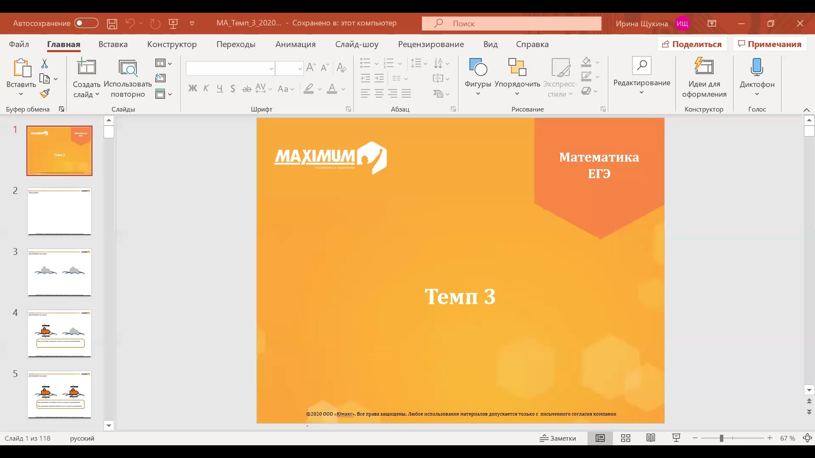Enable underline with the Ч button
The width and height of the screenshot is (815, 458).
(x=219, y=89)
